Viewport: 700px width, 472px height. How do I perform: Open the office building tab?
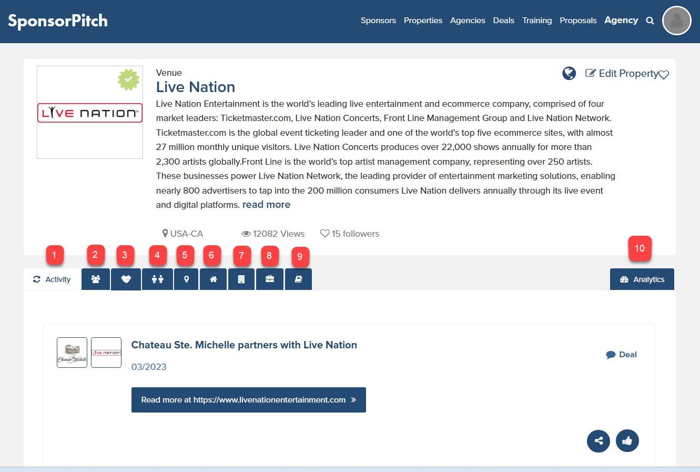[241, 279]
